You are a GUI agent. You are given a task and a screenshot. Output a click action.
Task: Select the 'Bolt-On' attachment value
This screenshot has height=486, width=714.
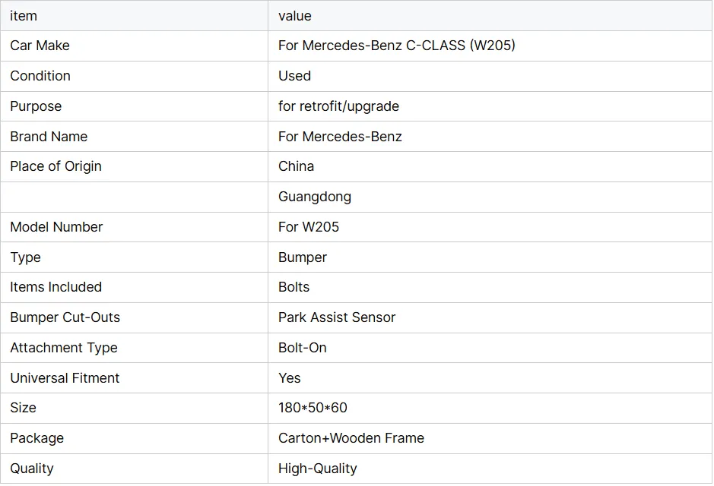[x=302, y=348]
